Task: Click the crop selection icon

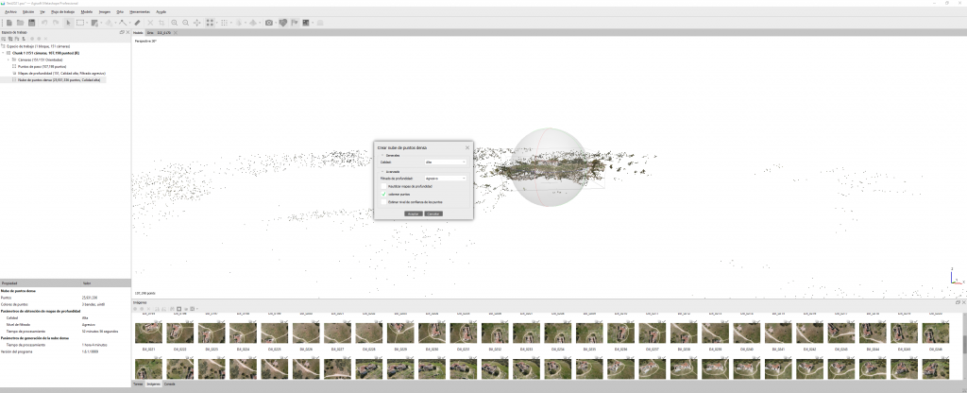Action: coord(161,23)
